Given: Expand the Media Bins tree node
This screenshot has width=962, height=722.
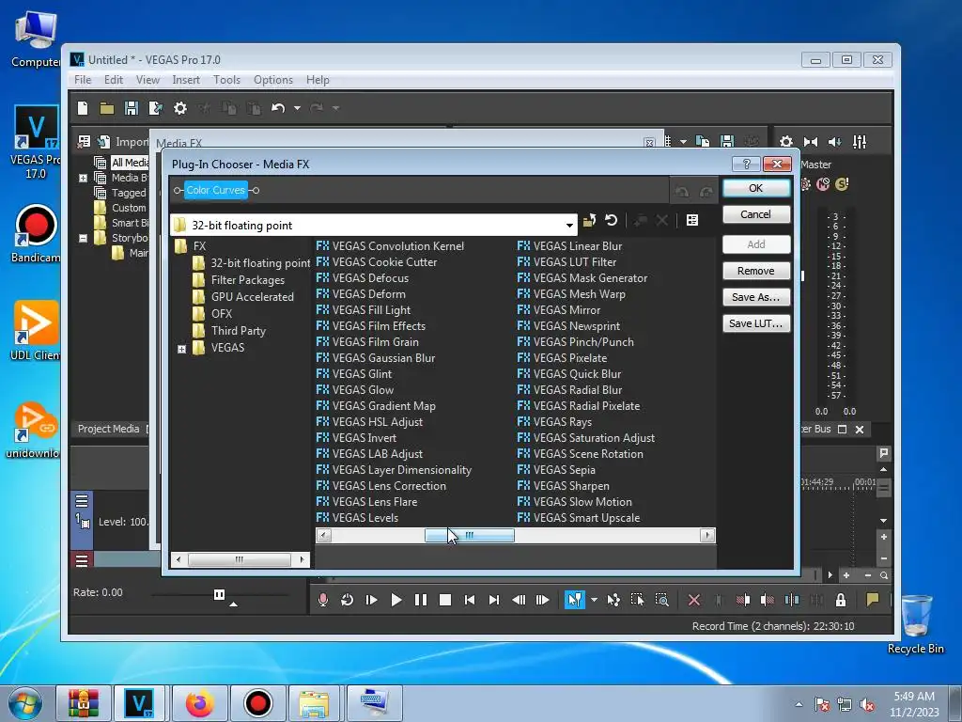Looking at the screenshot, I should (83, 178).
